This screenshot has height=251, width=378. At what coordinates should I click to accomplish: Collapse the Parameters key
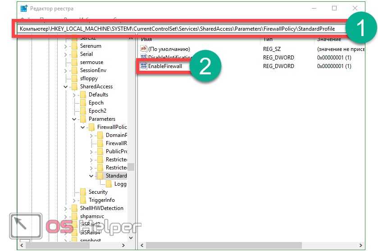coord(75,119)
